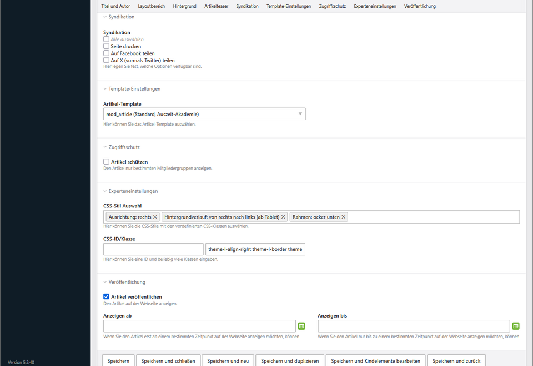Screen dimensions: 533x366
Task: Click the Artikel-Template dropdown arrow icon
Action: (x=300, y=113)
